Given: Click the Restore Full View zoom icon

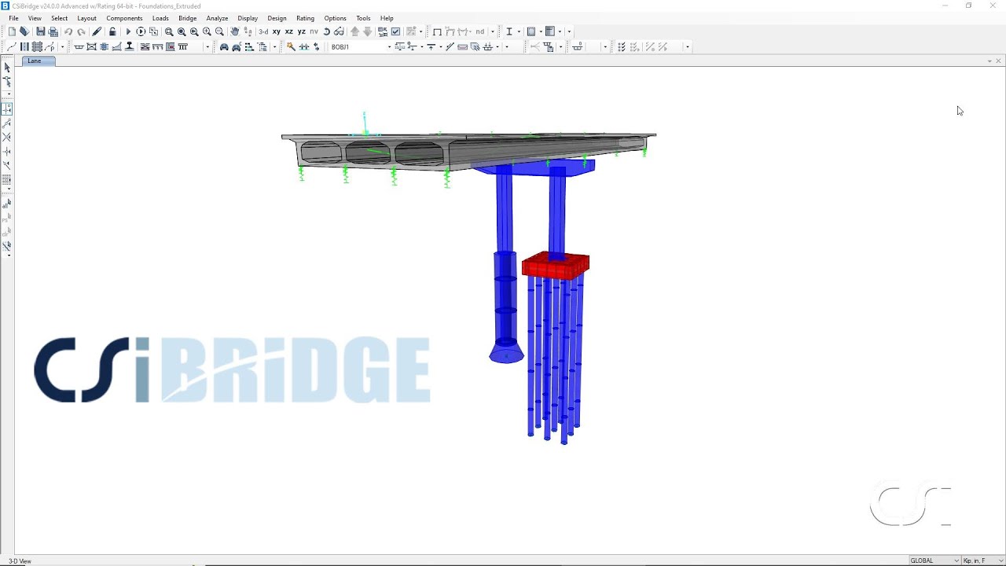Looking at the screenshot, I should 182,31.
